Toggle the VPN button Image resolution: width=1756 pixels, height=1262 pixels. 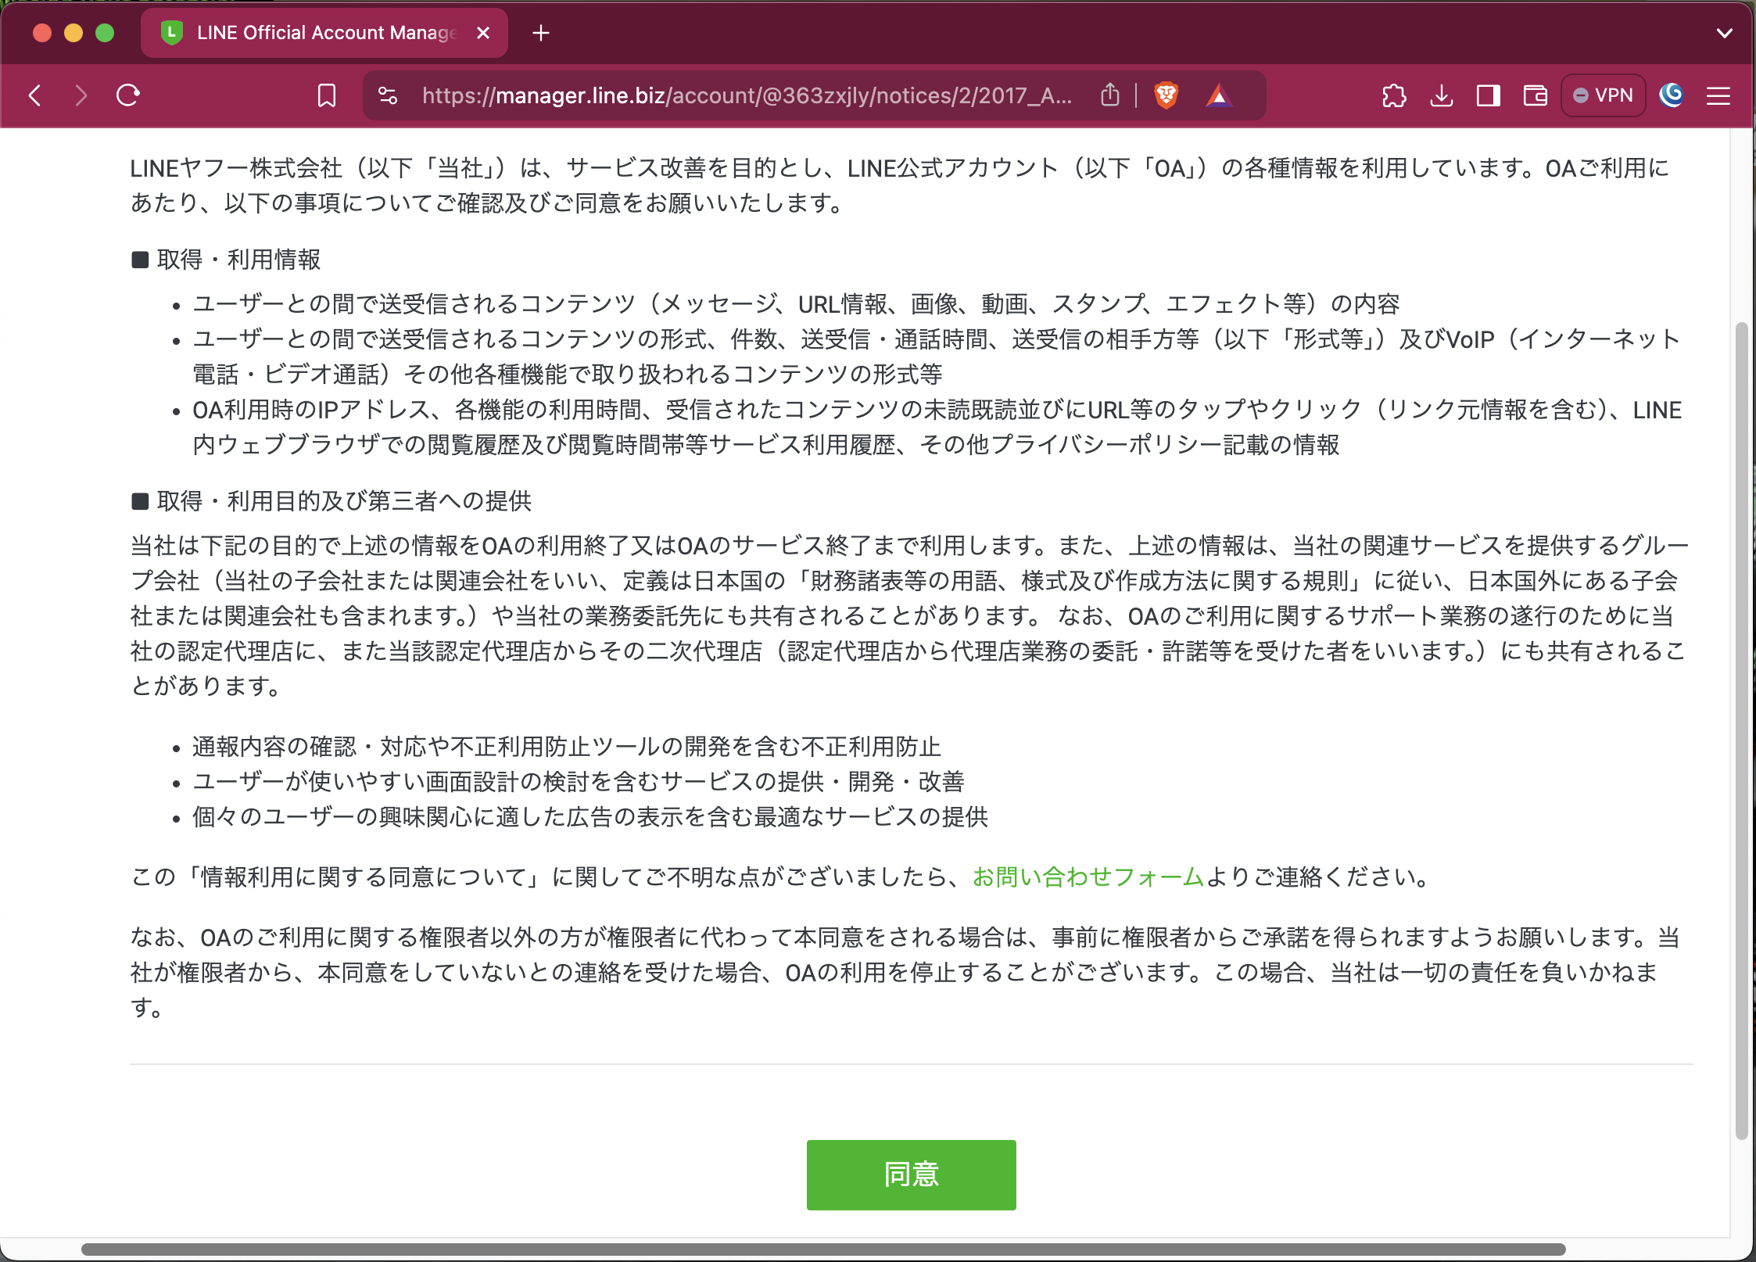click(x=1603, y=95)
